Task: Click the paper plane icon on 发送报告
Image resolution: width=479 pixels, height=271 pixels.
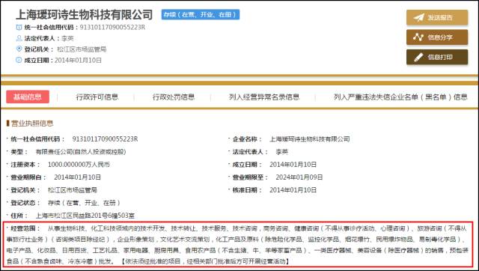Action: (x=419, y=17)
